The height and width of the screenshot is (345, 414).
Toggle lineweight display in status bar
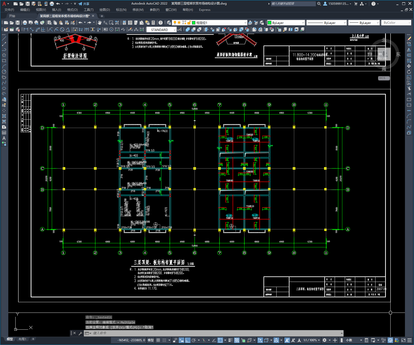pos(230,340)
